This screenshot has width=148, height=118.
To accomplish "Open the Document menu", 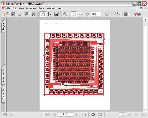I will point(31,8).
